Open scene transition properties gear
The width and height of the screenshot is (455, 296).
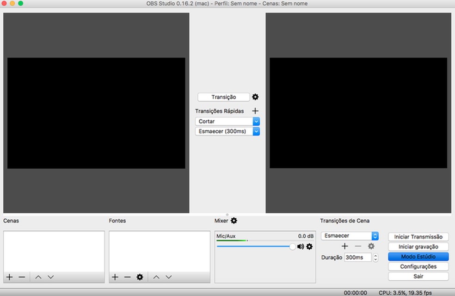(371, 246)
